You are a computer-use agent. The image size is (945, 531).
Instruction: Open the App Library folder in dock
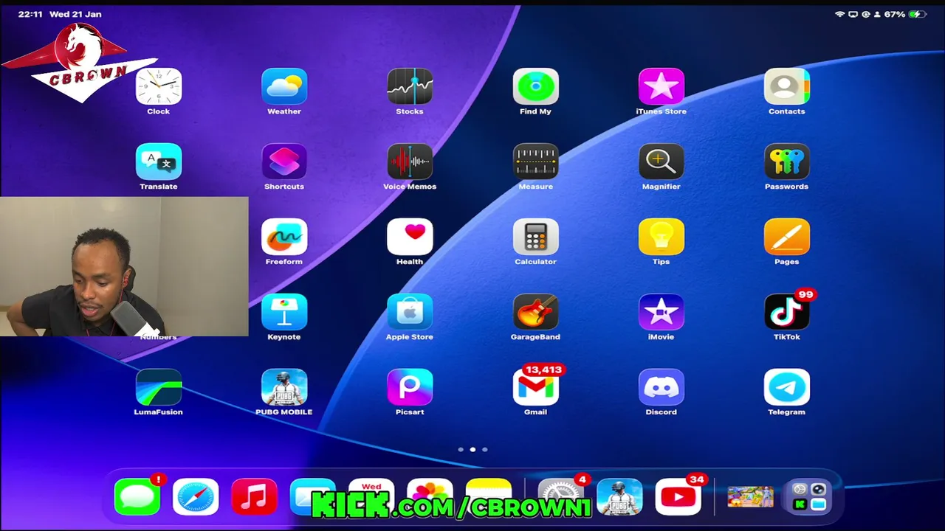[809, 496]
